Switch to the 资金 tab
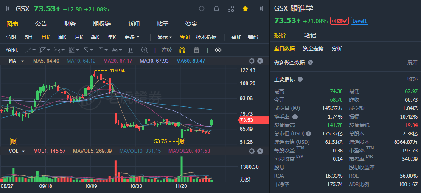 [191, 24]
